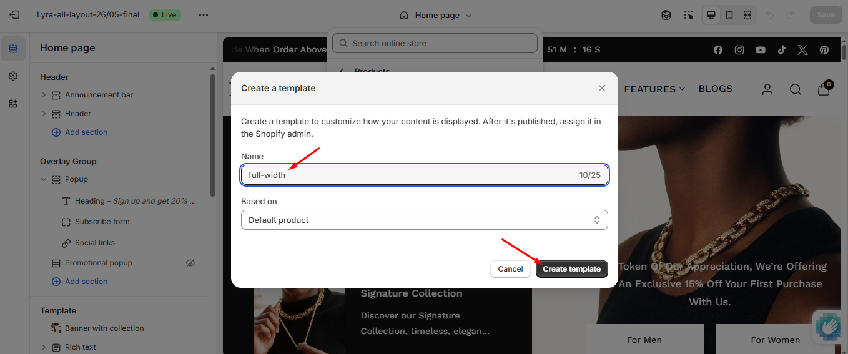Close the Create a template dialog
848x354 pixels.
point(602,88)
